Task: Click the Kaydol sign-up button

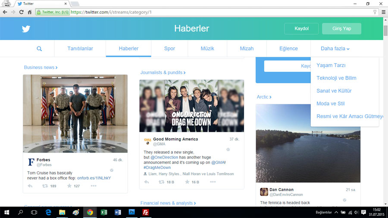Action: click(301, 29)
